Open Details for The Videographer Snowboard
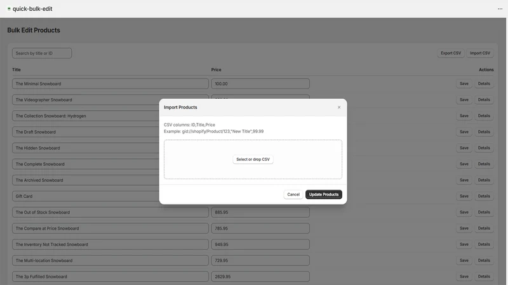 [484, 100]
